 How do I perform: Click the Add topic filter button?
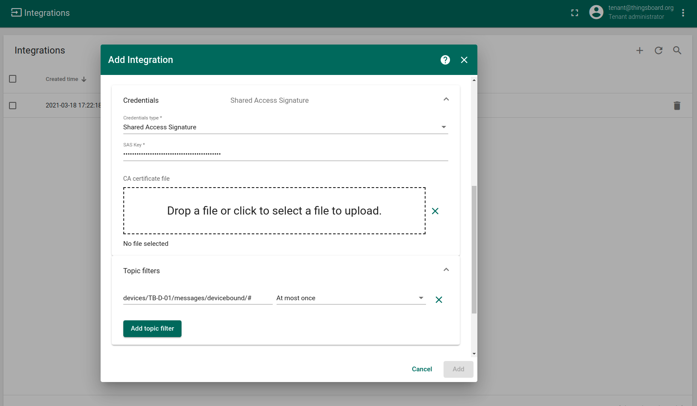tap(152, 328)
